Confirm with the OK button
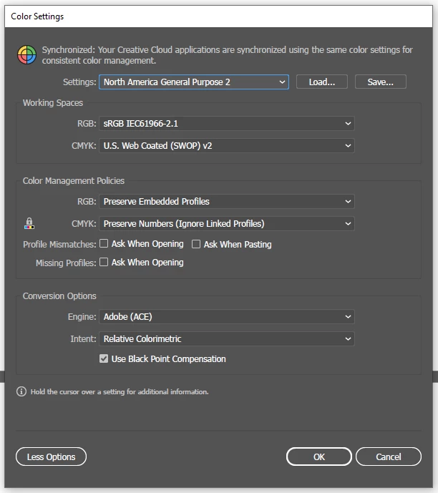The width and height of the screenshot is (438, 493). pos(318,457)
